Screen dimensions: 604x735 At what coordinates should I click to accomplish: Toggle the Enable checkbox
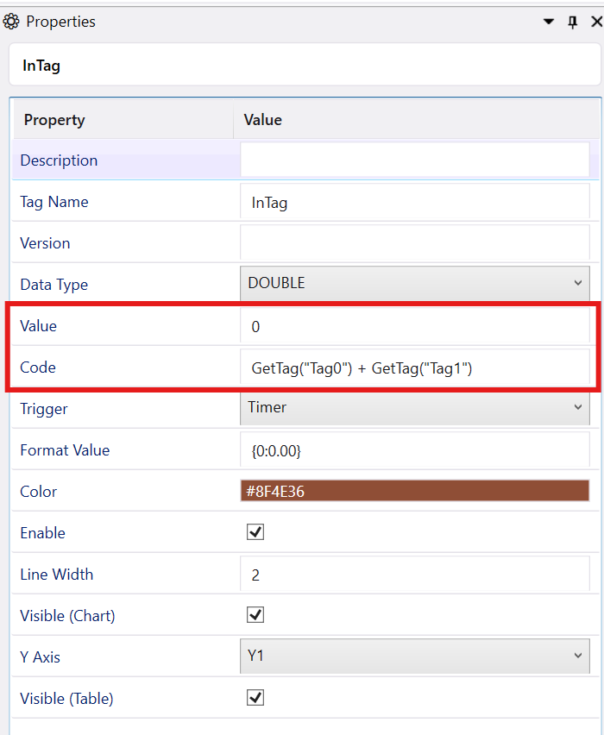click(x=255, y=532)
